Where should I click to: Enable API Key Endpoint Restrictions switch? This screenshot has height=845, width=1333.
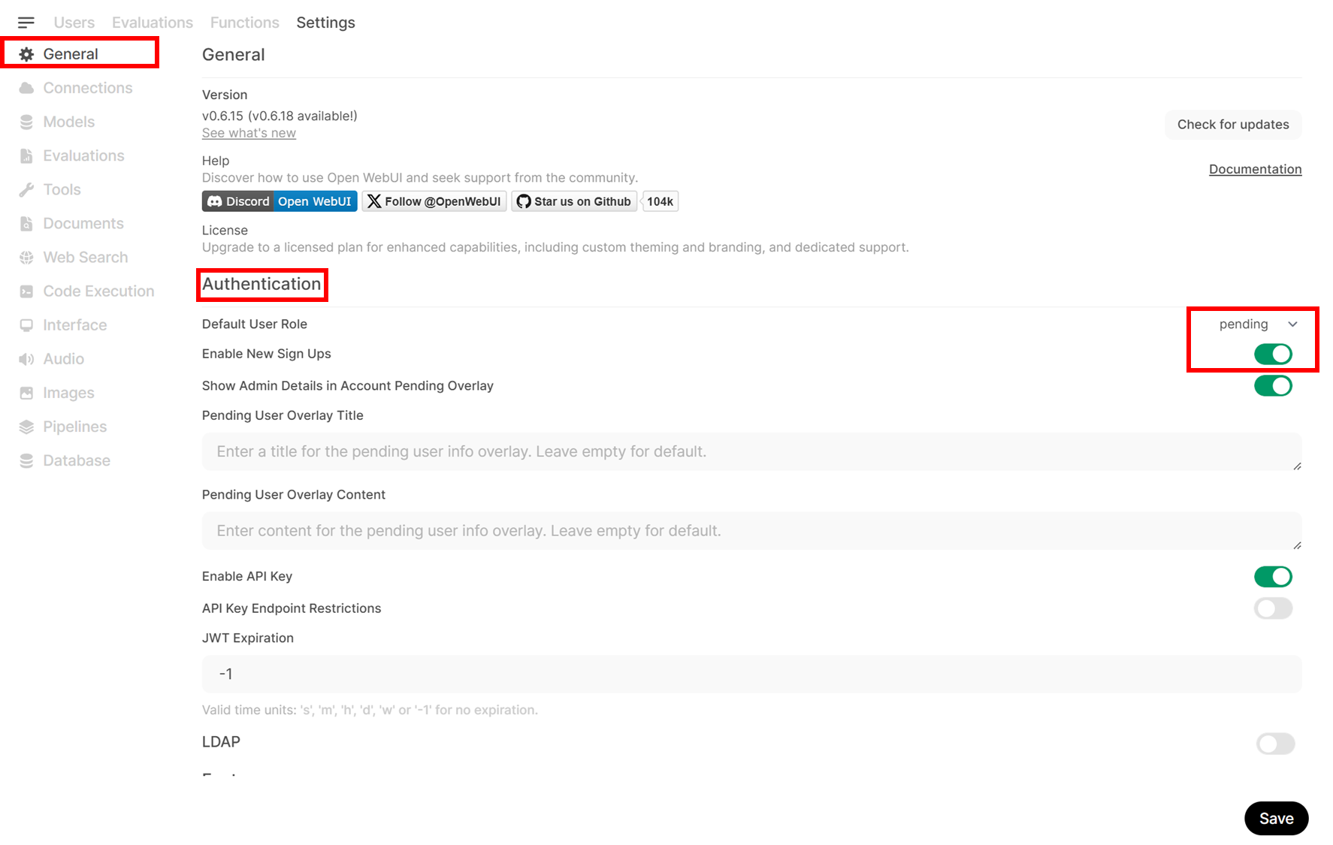click(1273, 608)
